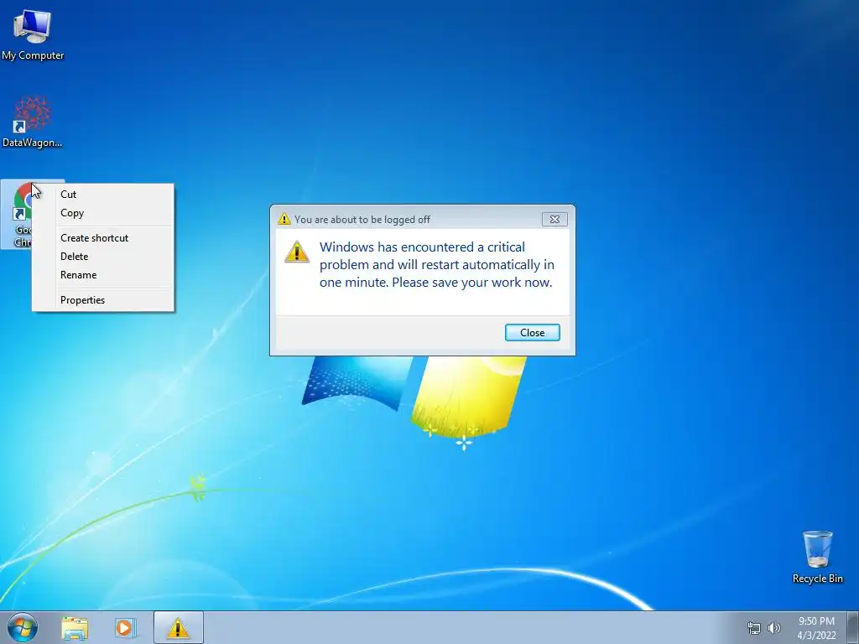859x644 pixels.
Task: Launch Windows Explorer from the taskbar
Action: pyautogui.click(x=75, y=628)
